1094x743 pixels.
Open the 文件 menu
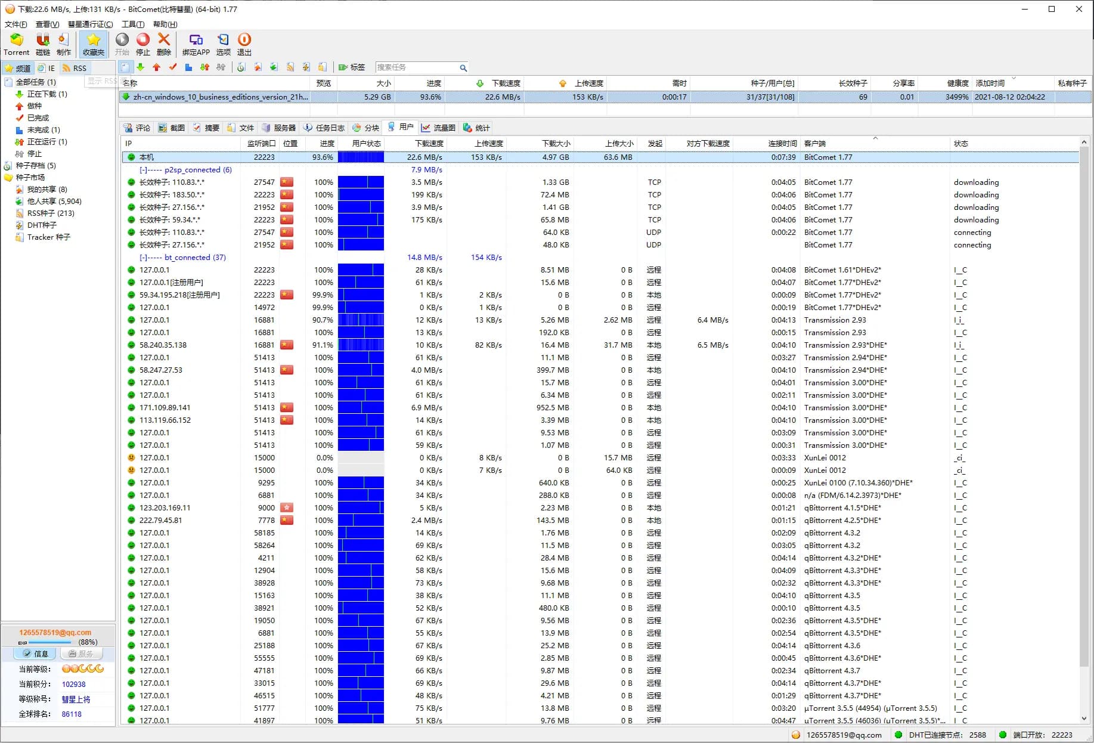pos(16,24)
